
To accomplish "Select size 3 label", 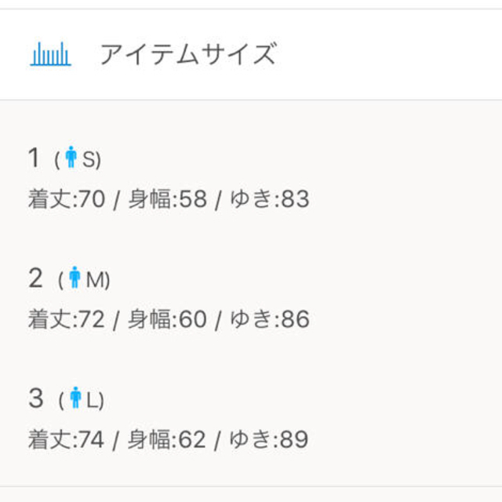I will (x=35, y=398).
